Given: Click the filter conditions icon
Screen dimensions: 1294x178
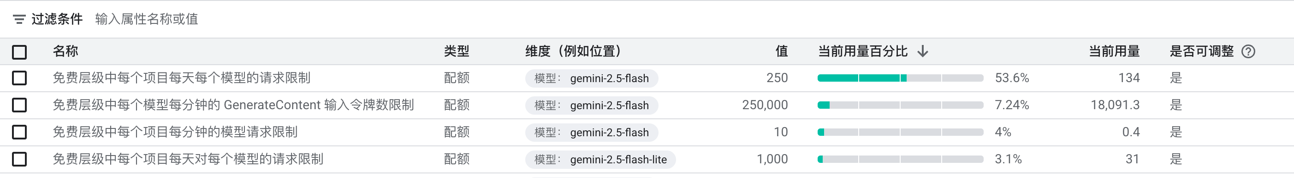Looking at the screenshot, I should pos(19,20).
